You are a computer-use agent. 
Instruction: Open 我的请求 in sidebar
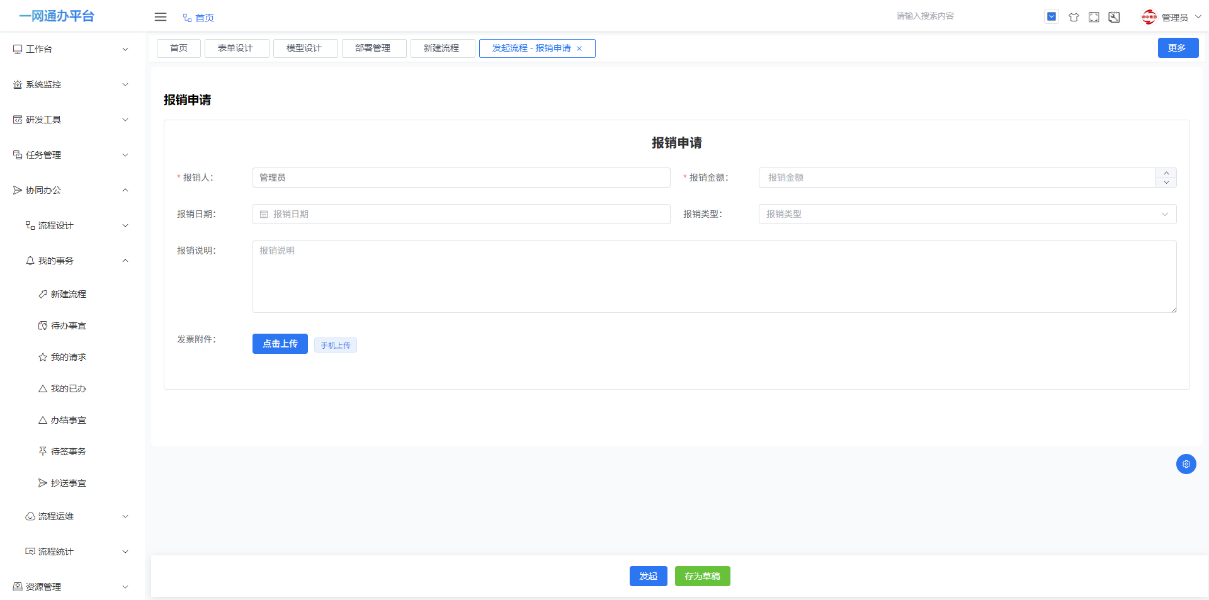tap(72, 357)
